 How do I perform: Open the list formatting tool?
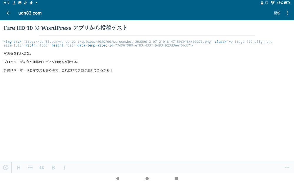30,168
